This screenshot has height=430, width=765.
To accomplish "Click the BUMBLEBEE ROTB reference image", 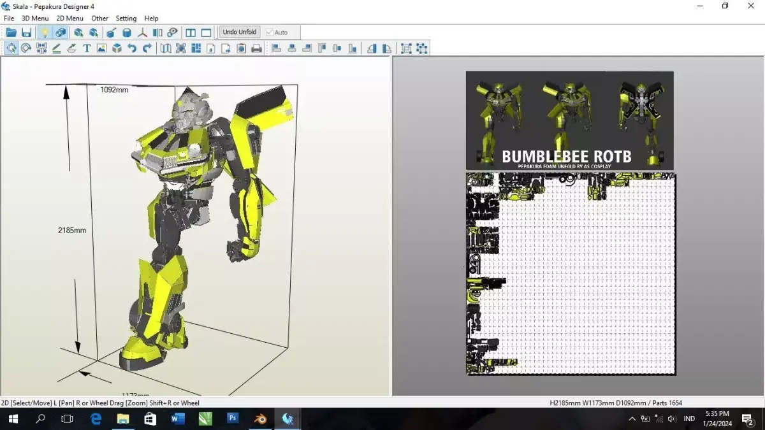I will [x=569, y=120].
